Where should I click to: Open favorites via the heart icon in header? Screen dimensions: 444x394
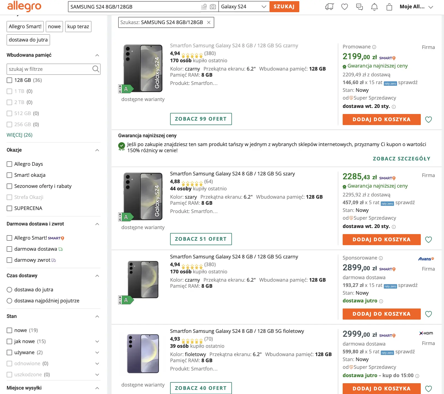tap(344, 7)
